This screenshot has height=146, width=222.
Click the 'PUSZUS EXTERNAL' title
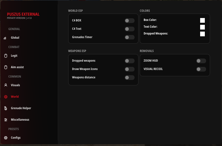tap(23, 14)
